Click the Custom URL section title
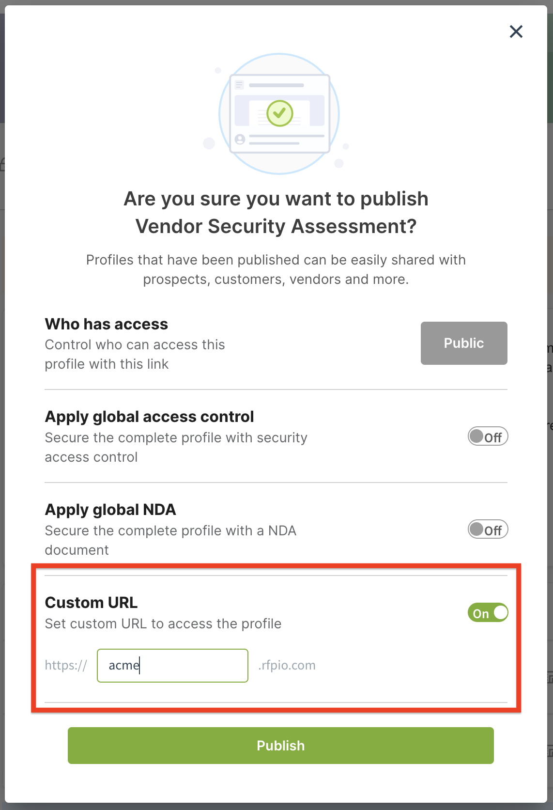The height and width of the screenshot is (810, 553). click(x=91, y=603)
